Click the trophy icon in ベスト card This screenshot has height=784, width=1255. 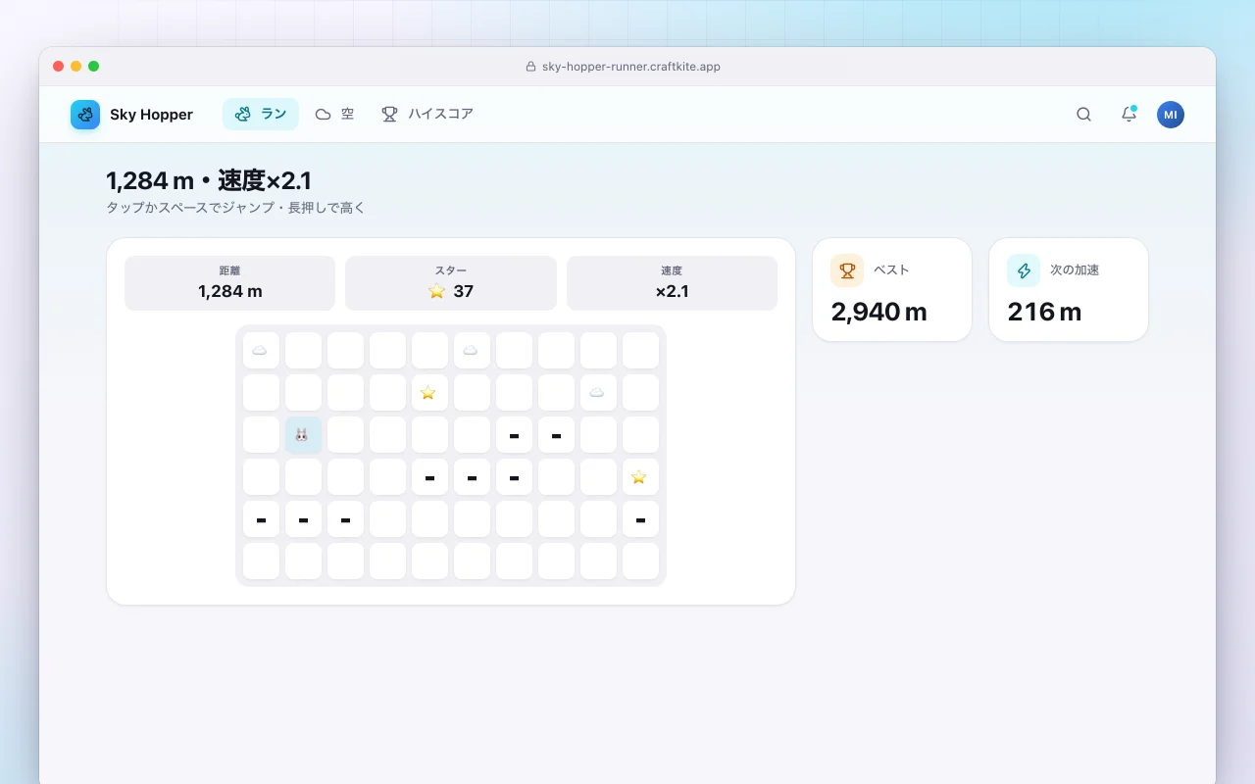[x=847, y=270]
